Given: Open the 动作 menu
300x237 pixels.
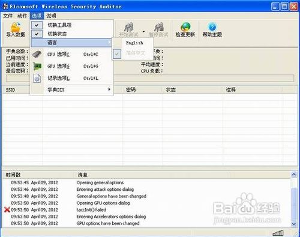Looking at the screenshot, I should 22,16.
